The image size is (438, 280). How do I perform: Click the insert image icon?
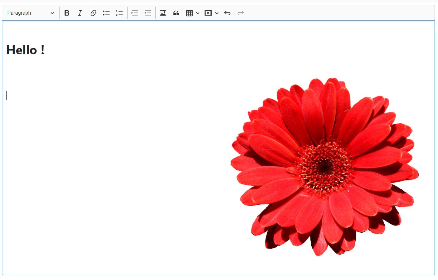click(x=163, y=13)
